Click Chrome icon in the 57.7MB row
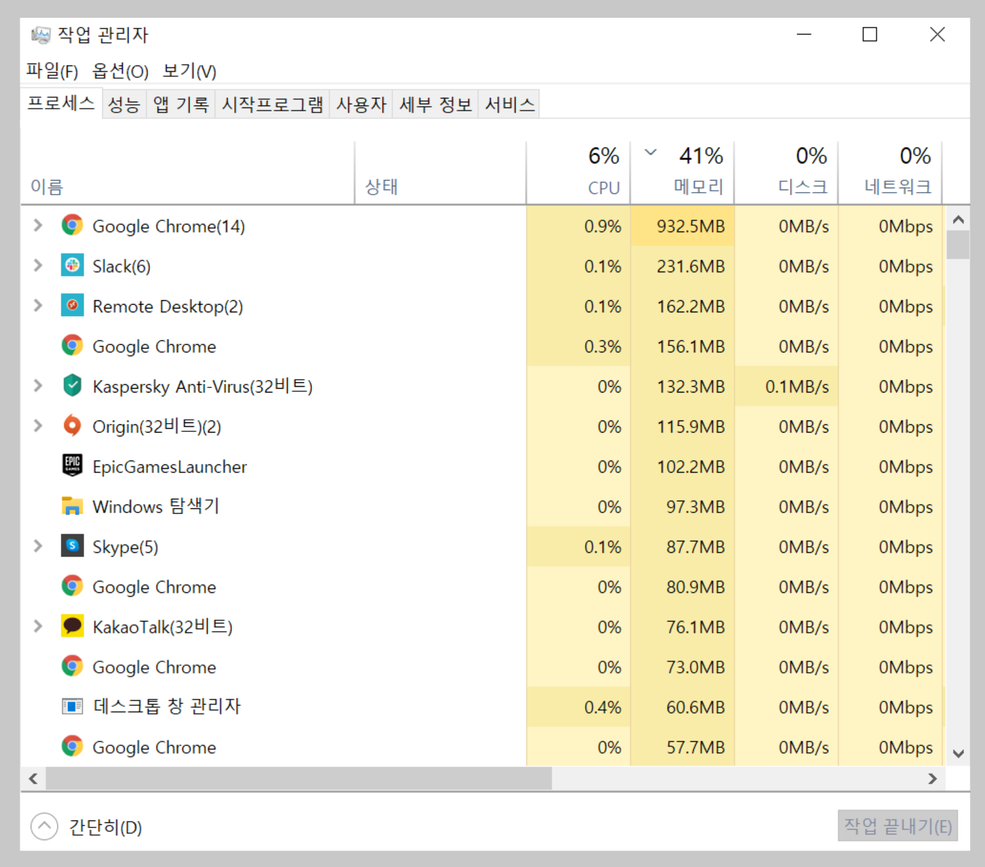 pyautogui.click(x=72, y=746)
